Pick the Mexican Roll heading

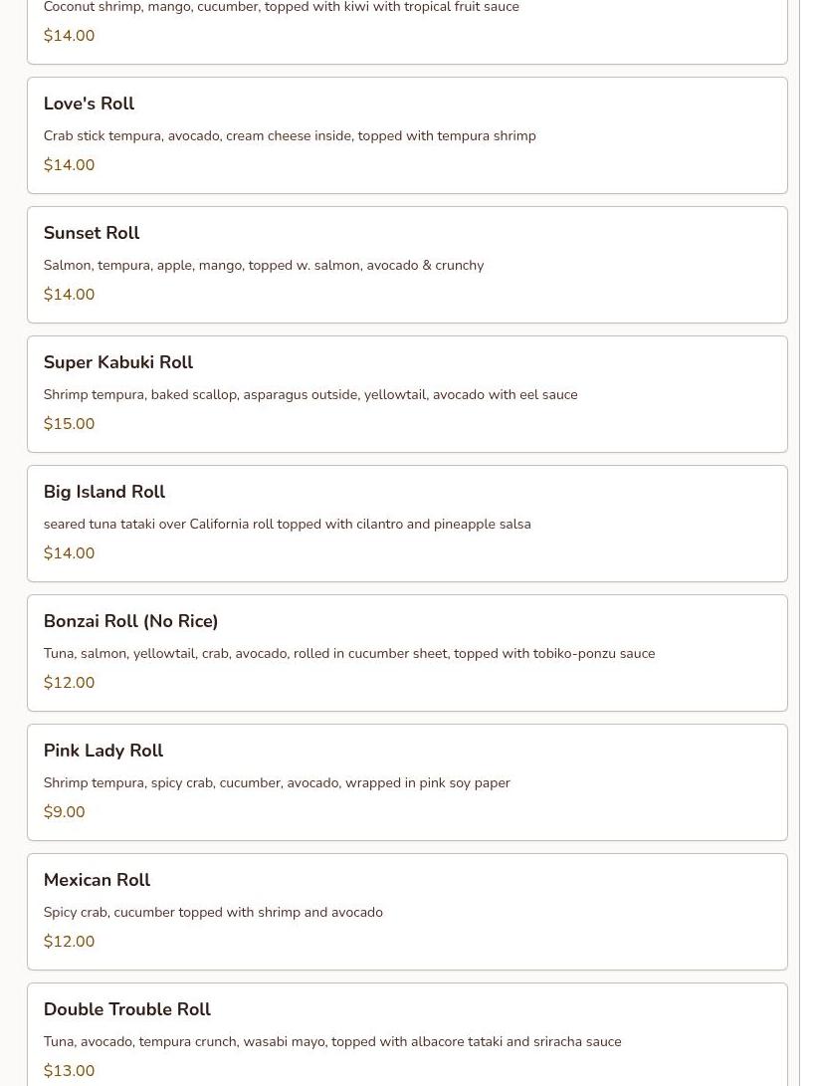click(97, 880)
